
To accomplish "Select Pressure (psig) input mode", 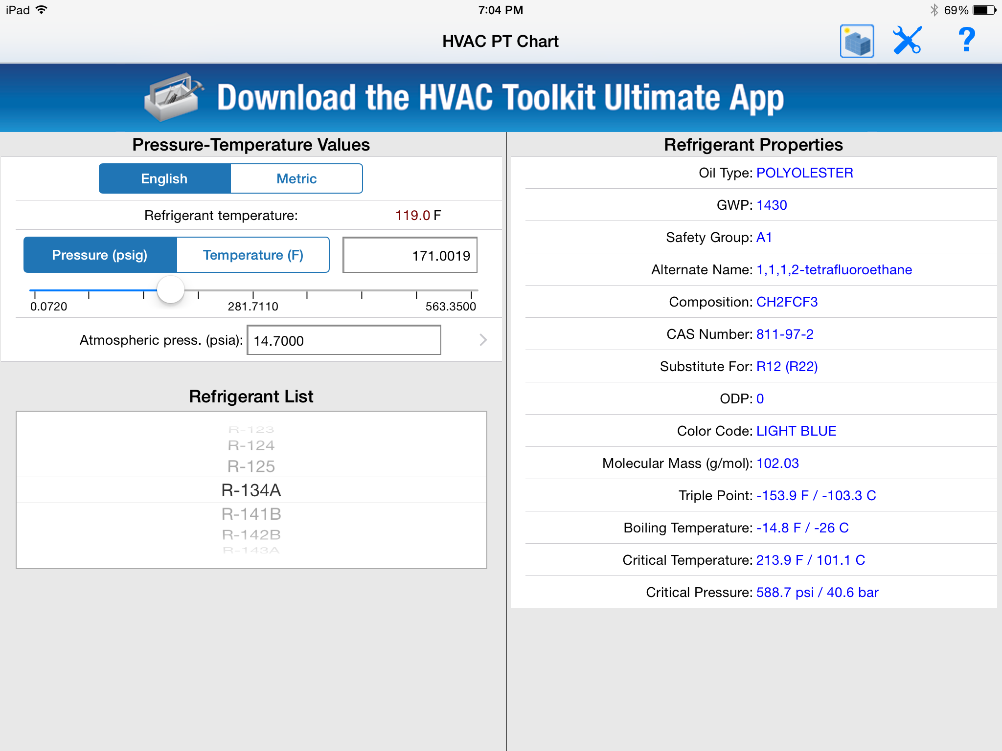I will tap(100, 255).
